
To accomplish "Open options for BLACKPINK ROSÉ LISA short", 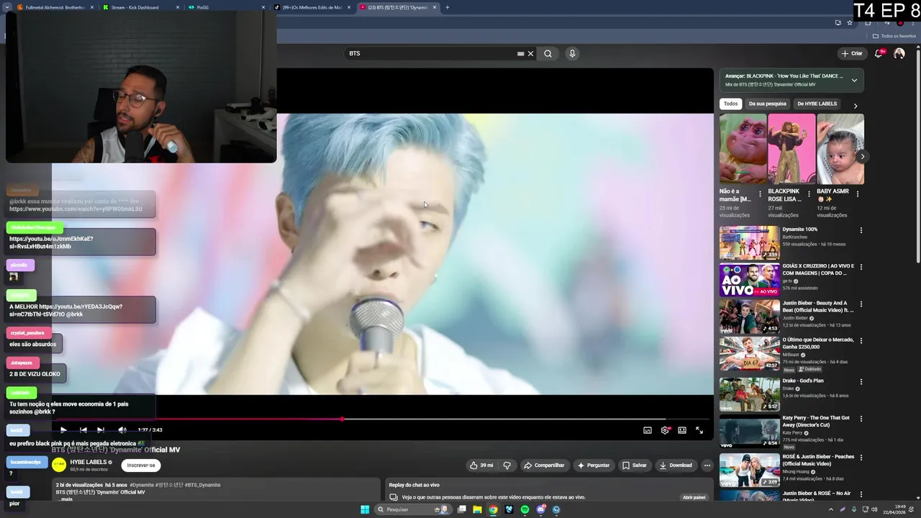I will pos(809,194).
